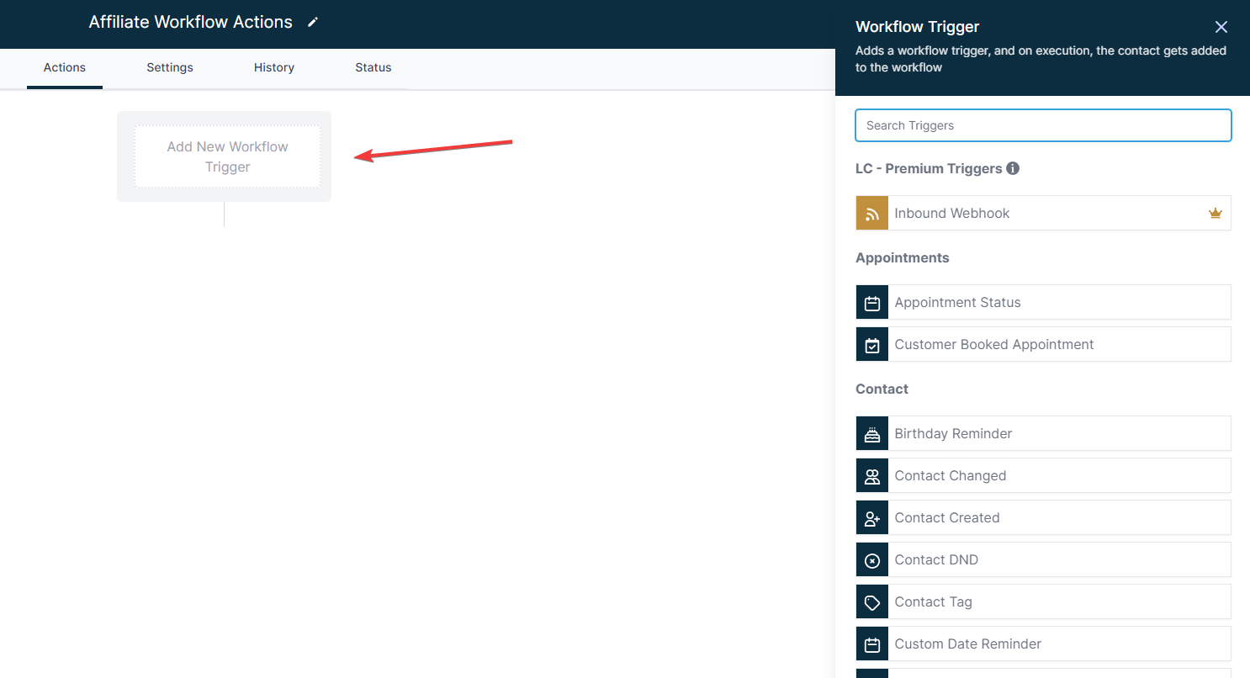Select the Inbound Webhook trigger
The width and height of the screenshot is (1250, 678).
tap(1043, 213)
